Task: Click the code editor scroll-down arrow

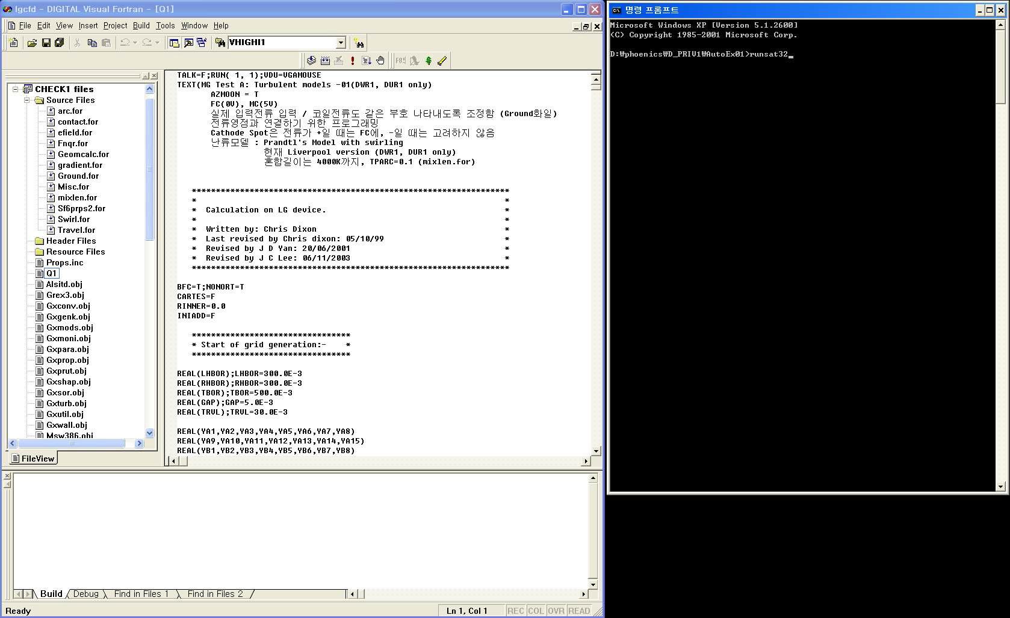Action: click(x=596, y=451)
